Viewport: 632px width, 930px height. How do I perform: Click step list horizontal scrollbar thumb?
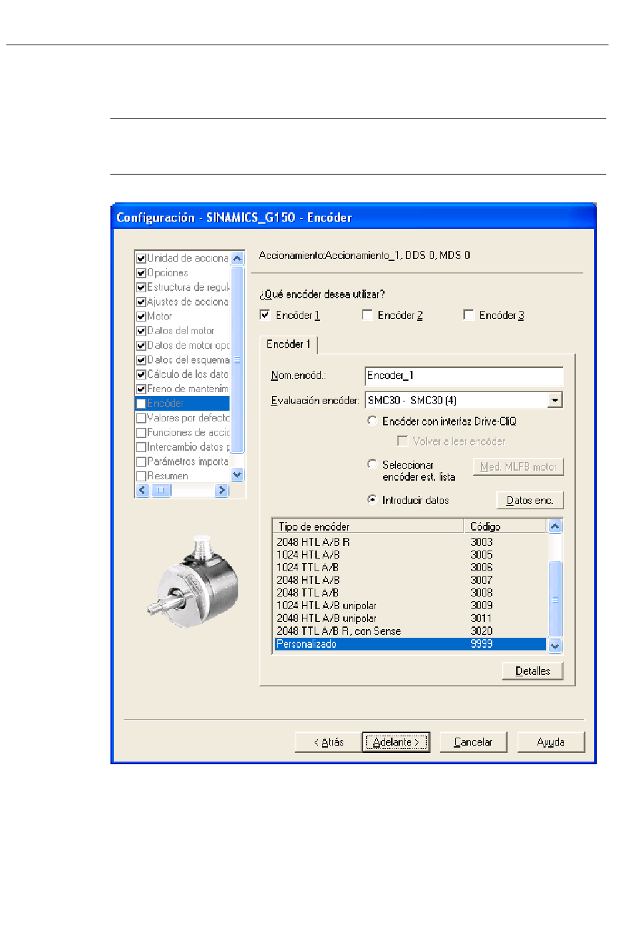tap(161, 490)
